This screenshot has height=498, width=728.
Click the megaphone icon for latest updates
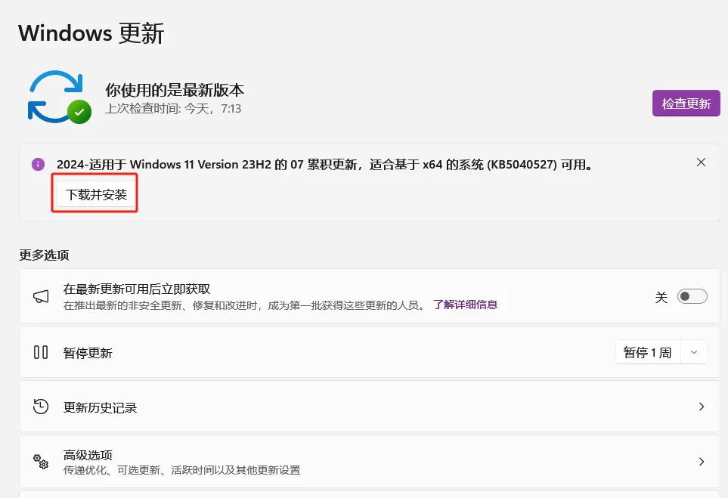click(x=41, y=296)
